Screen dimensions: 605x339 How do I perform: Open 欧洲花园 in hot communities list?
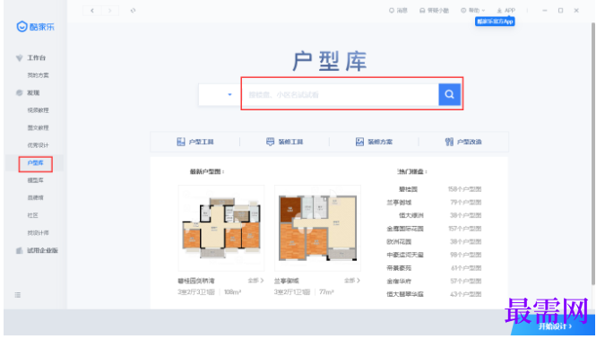click(399, 242)
